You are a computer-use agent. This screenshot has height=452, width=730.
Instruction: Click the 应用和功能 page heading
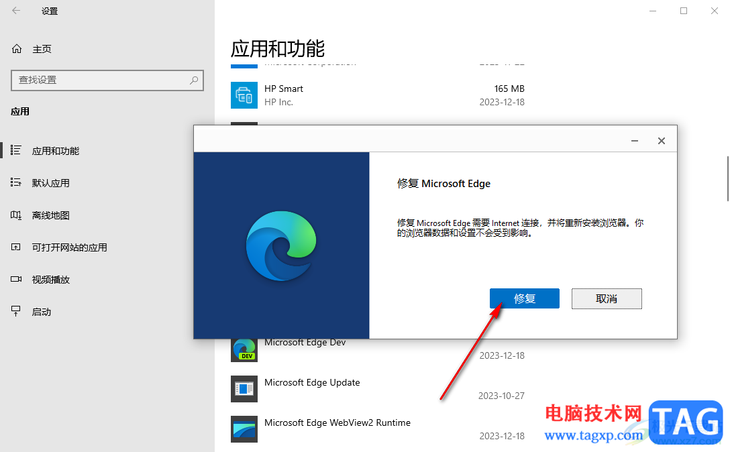click(x=278, y=48)
